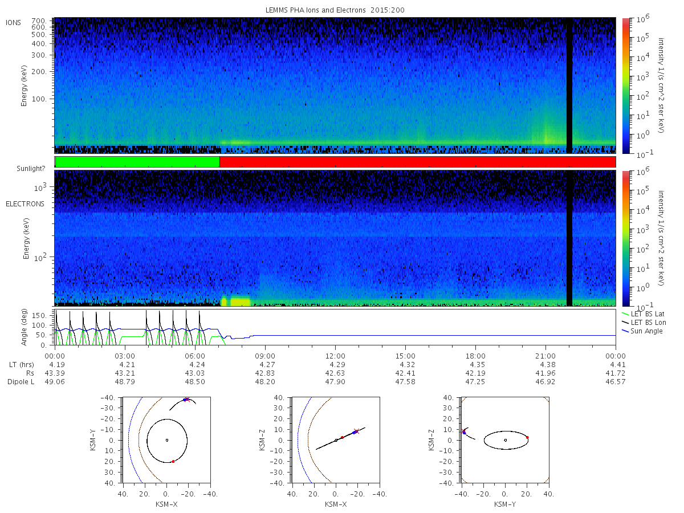
Task: Click the bright yellow-green electron burst at the panel bottom
Action: click(236, 301)
